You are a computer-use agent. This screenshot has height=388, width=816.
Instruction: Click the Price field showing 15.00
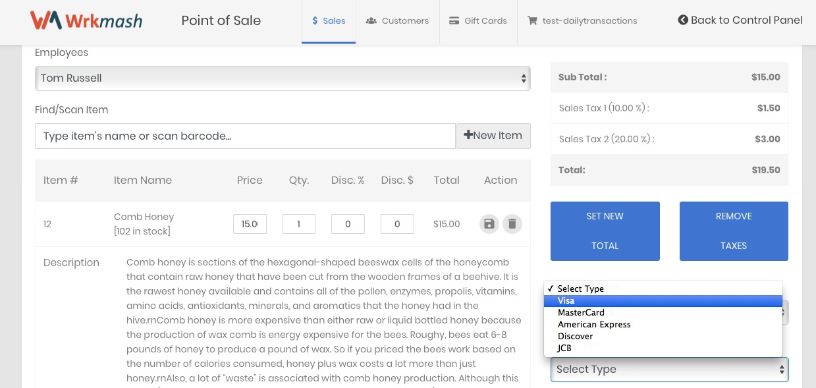[250, 224]
